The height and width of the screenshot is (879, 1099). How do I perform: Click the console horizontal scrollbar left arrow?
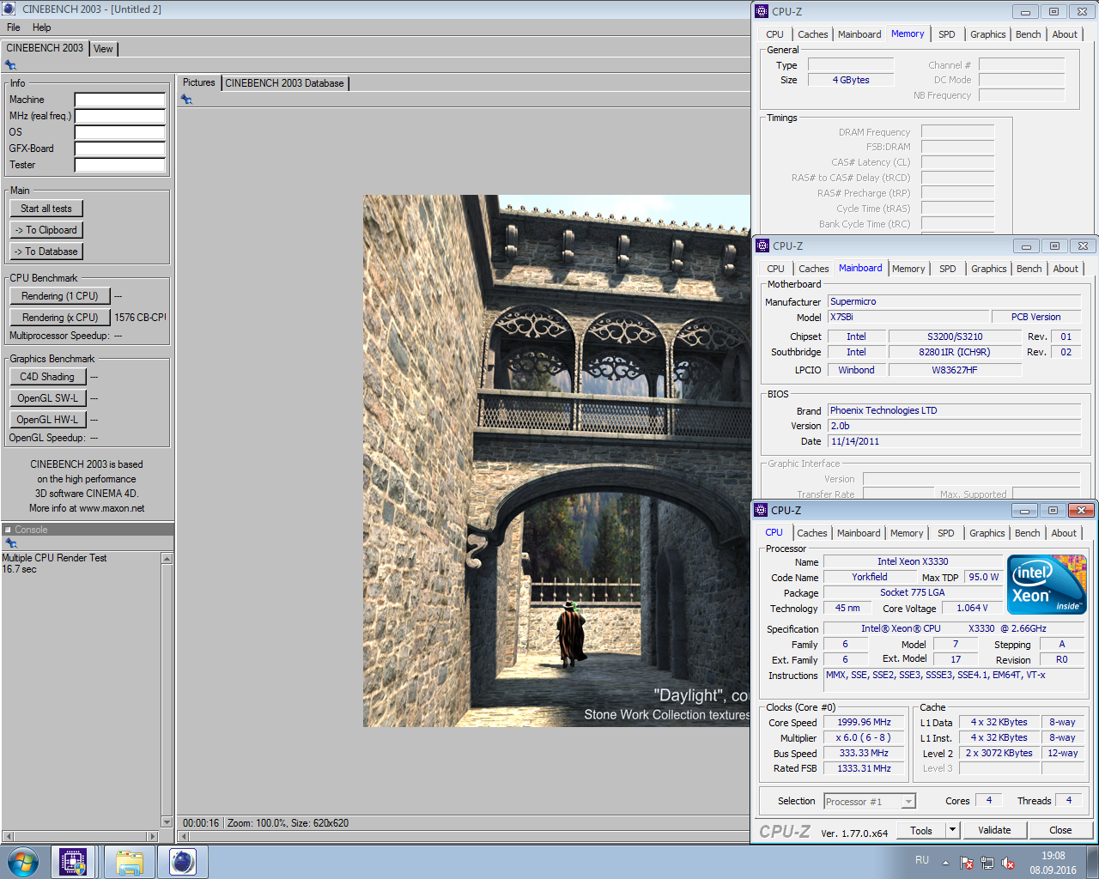(8, 836)
